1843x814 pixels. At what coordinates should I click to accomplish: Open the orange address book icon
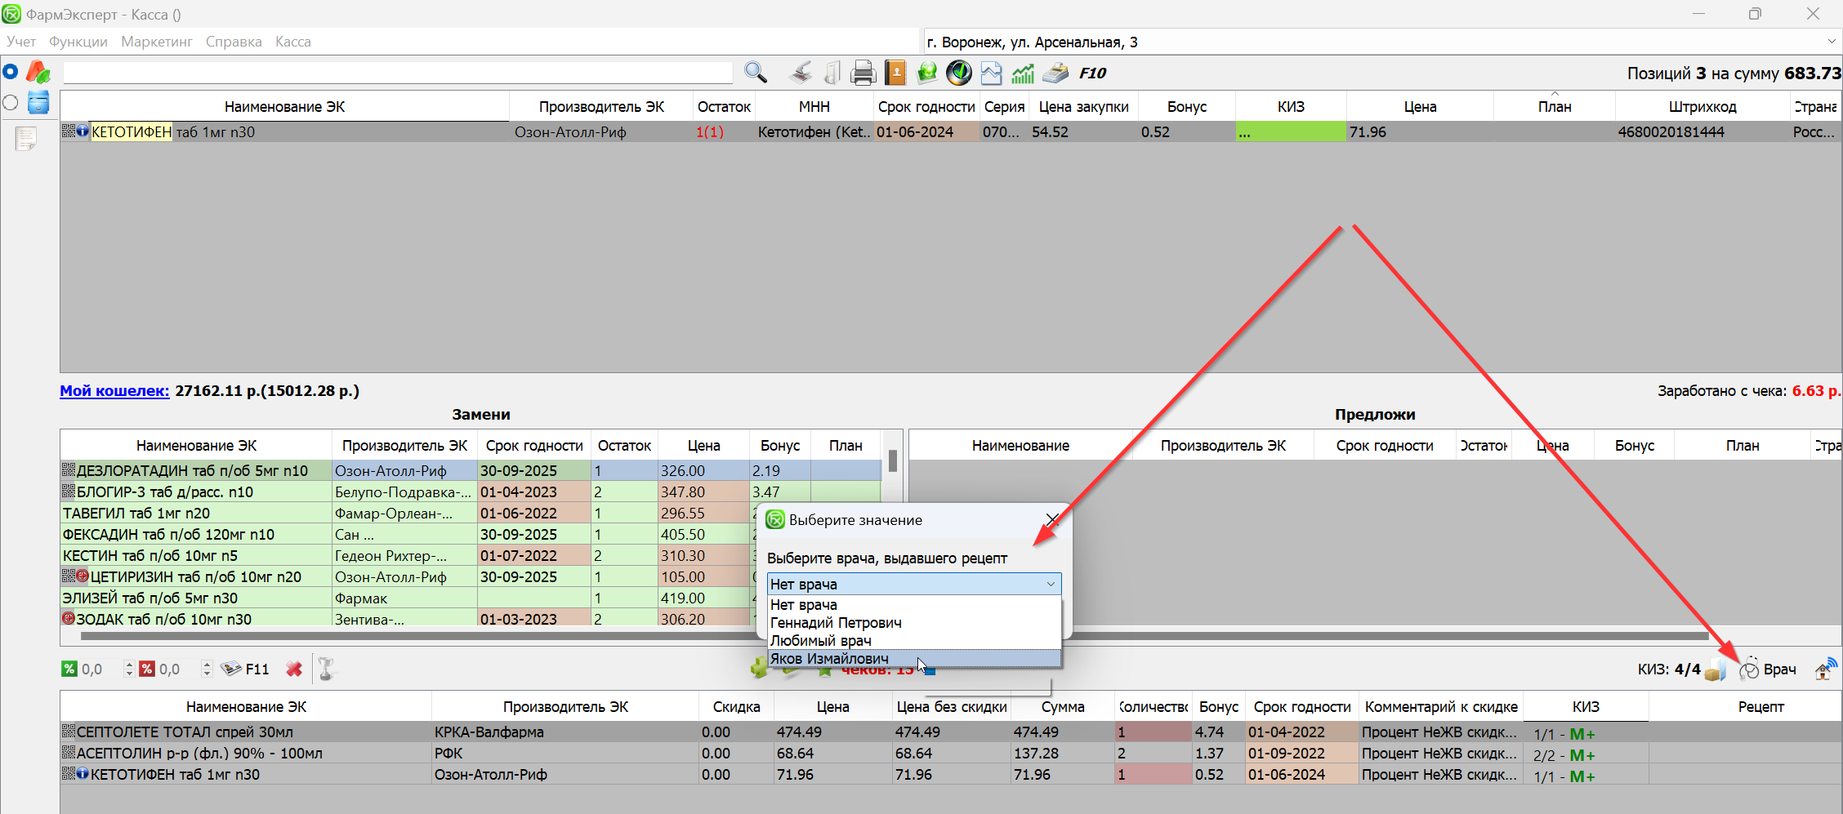[895, 73]
